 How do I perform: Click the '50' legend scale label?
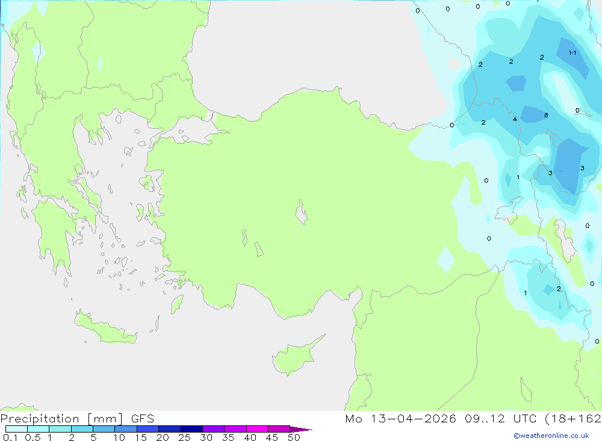pos(294,437)
